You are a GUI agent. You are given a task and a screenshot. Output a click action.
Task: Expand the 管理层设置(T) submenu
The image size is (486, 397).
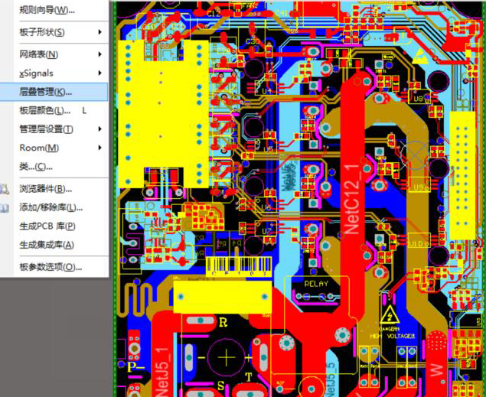tap(100, 129)
